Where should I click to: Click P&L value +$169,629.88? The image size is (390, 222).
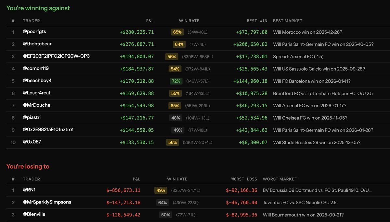coord(137,93)
